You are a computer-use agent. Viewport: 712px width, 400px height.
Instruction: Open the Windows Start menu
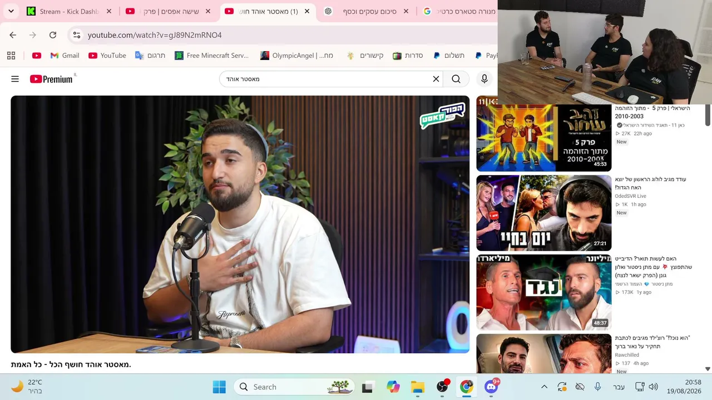pos(219,387)
